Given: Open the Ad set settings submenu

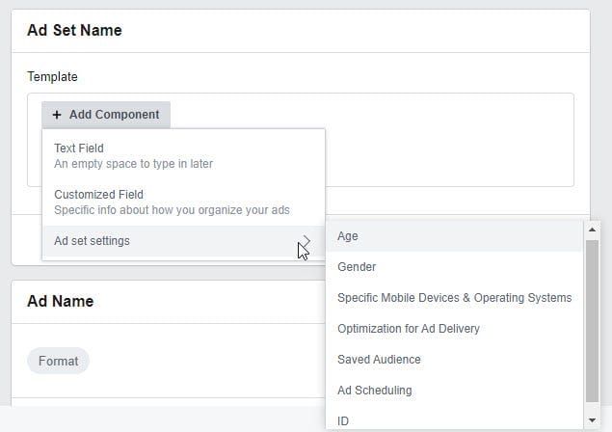Looking at the screenshot, I should (93, 241).
